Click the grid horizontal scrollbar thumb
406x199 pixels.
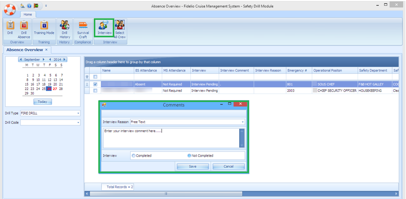point(166,193)
